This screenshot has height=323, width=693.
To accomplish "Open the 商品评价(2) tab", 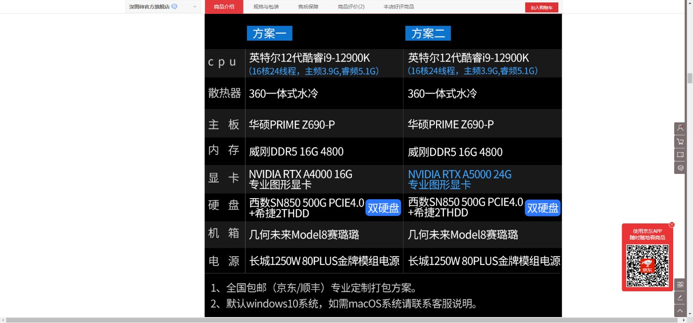I will click(351, 7).
